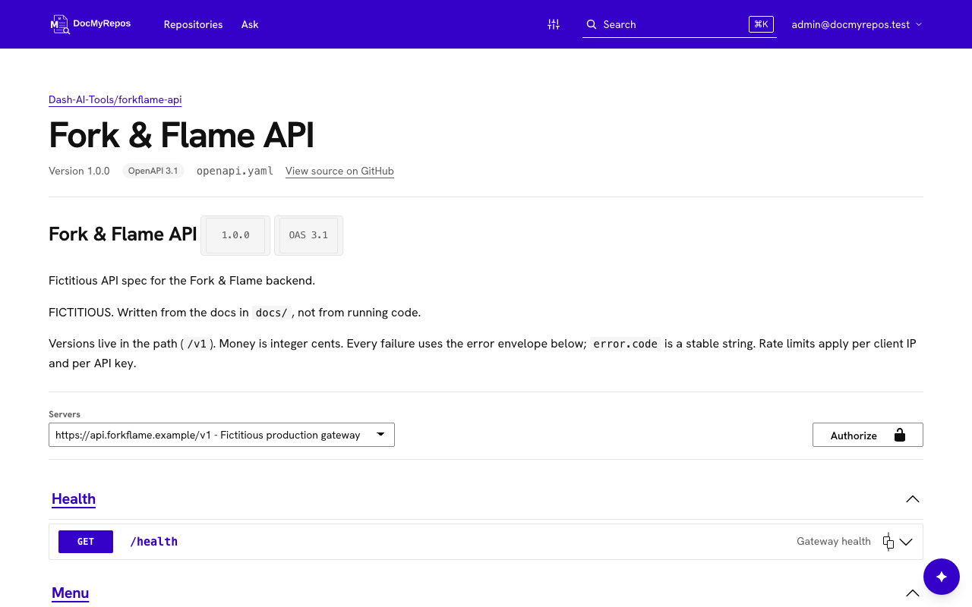Click the 1.0.0 version chip
The height and width of the screenshot is (607, 972).
coord(235,235)
